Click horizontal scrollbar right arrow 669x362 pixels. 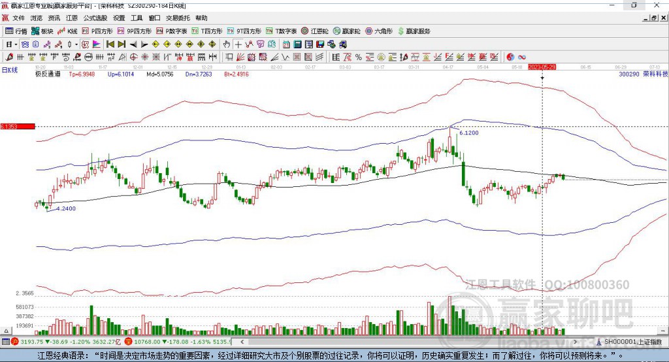click(x=575, y=342)
